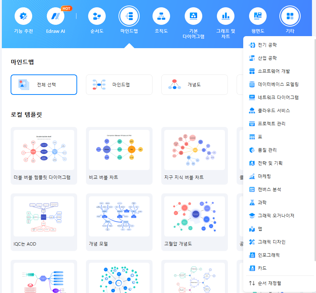Select the 기본 다이어그램 icon
This screenshot has width=316, height=293.
click(x=193, y=16)
